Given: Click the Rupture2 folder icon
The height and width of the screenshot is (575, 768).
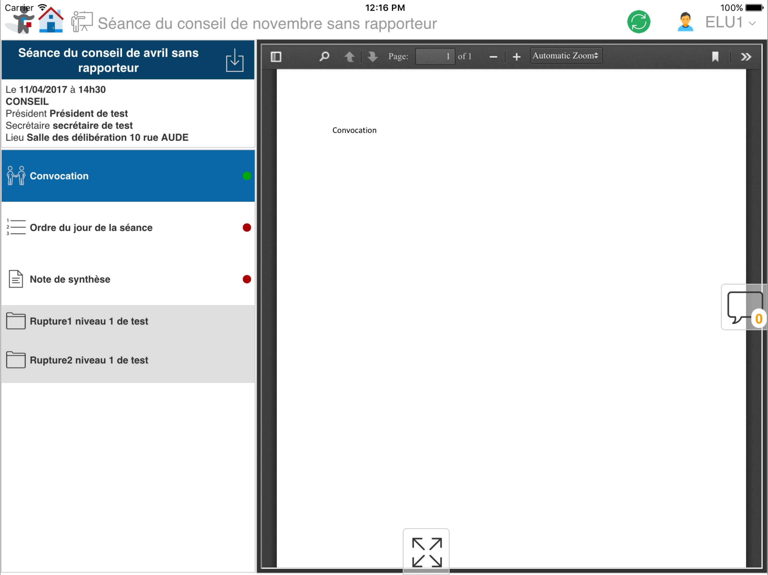Looking at the screenshot, I should pos(16,360).
